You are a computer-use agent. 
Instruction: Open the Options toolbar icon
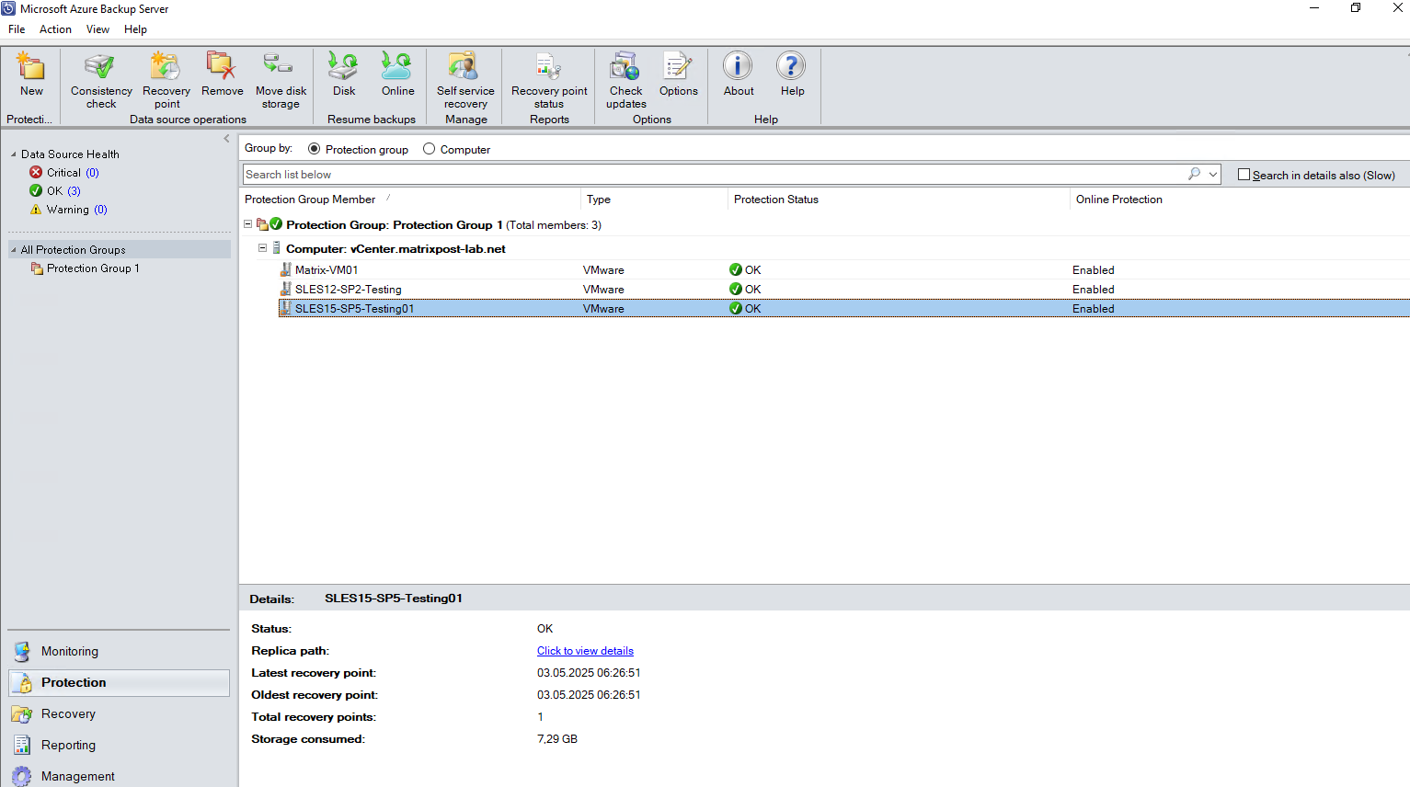(x=679, y=66)
